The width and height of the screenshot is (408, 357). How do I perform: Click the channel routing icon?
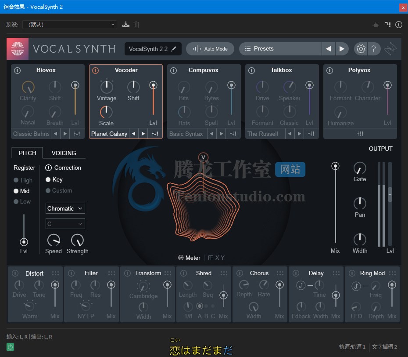tap(388, 25)
